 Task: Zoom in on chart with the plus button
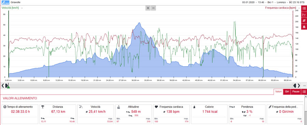click(148, 8)
